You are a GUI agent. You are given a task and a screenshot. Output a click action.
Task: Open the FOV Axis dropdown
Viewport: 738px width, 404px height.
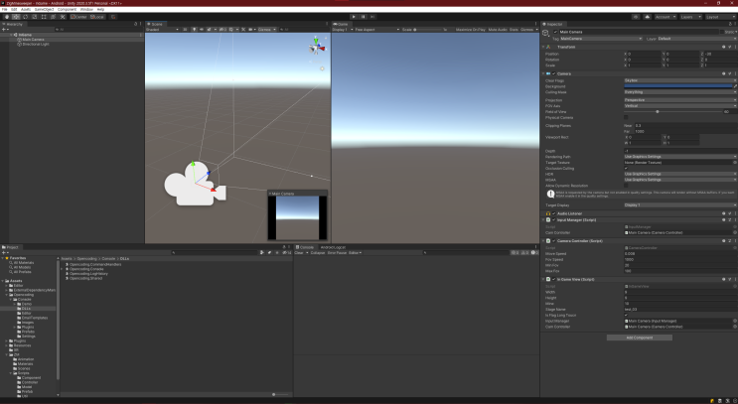click(680, 106)
